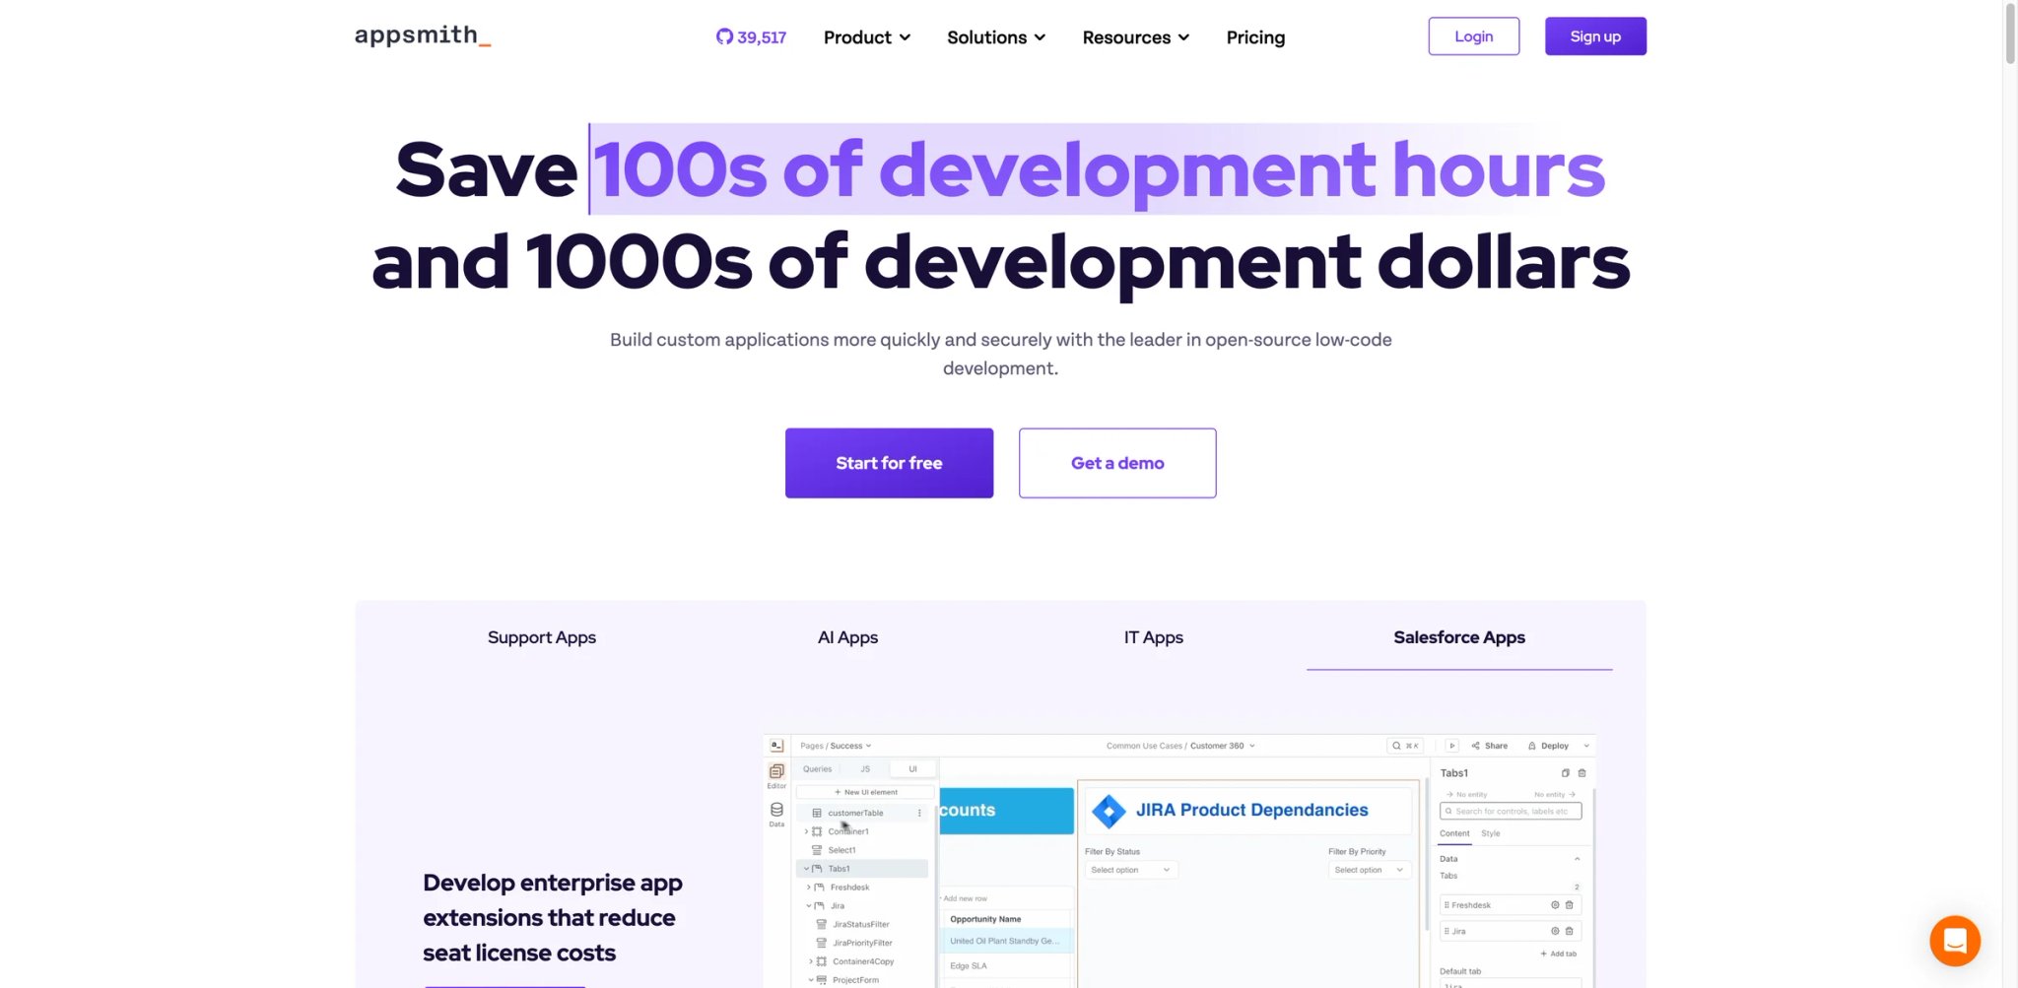This screenshot has width=2018, height=988.
Task: Select JiraPriorityFilter in the tree
Action: tap(862, 943)
